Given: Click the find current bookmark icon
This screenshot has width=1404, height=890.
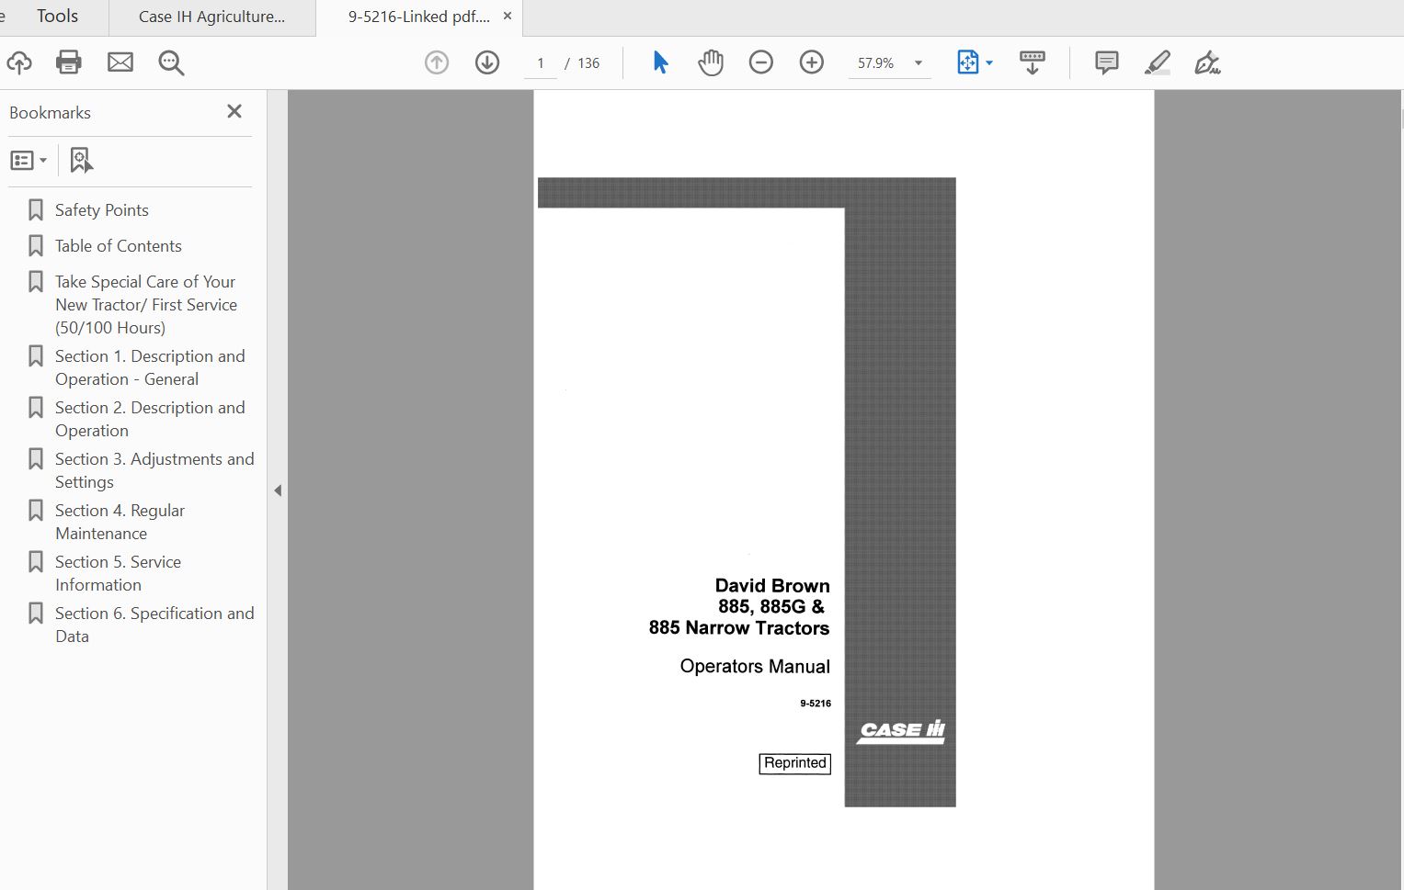Looking at the screenshot, I should tap(82, 161).
